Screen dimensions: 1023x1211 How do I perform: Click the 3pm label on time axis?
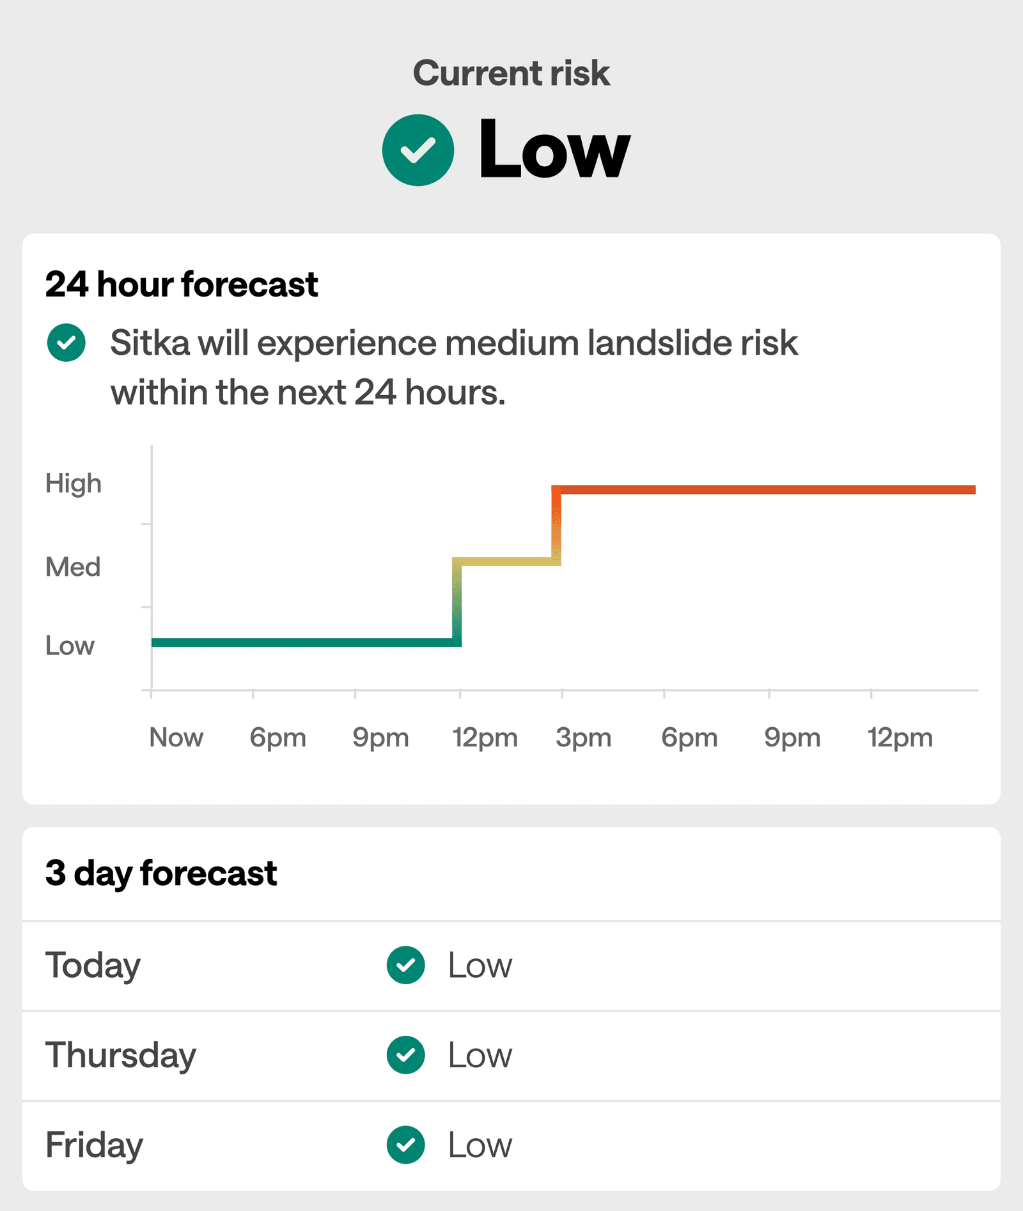click(583, 738)
